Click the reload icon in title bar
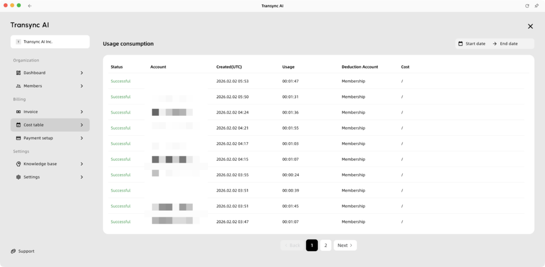 tap(527, 5)
